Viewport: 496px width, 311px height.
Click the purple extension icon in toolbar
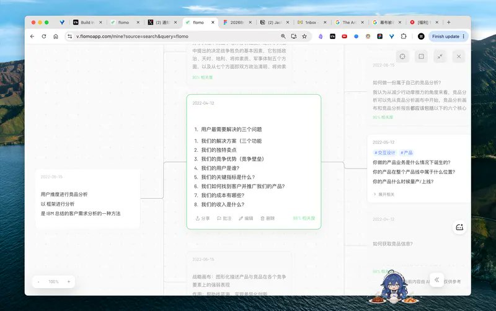pos(321,37)
